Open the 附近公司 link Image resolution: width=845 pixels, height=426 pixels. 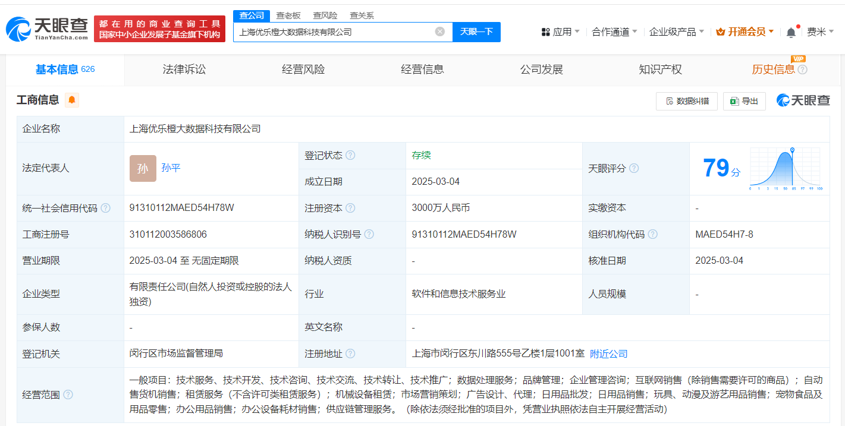click(608, 354)
